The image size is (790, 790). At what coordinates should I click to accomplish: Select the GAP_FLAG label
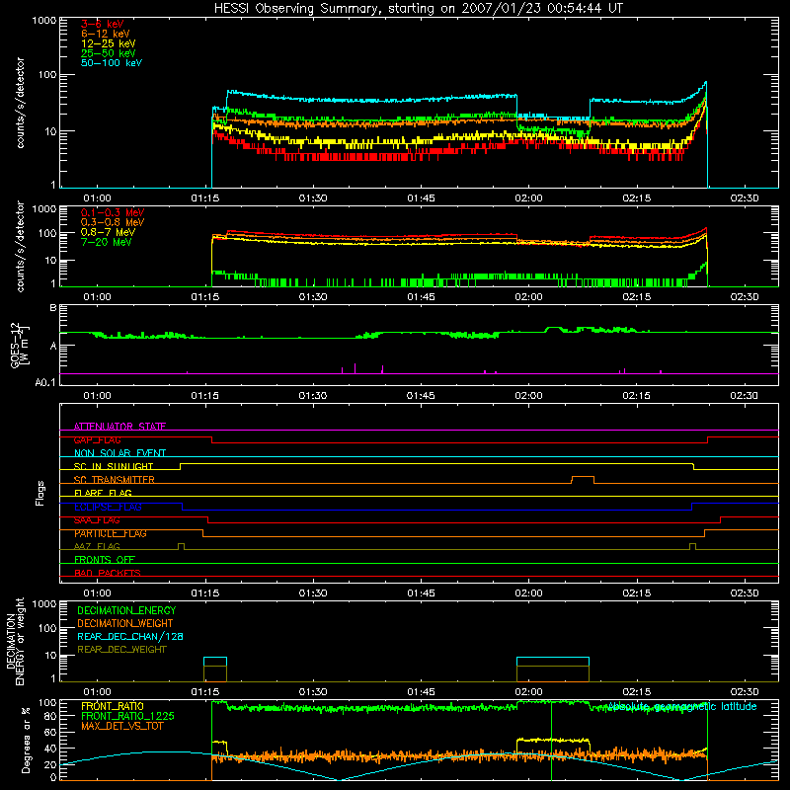(97, 439)
